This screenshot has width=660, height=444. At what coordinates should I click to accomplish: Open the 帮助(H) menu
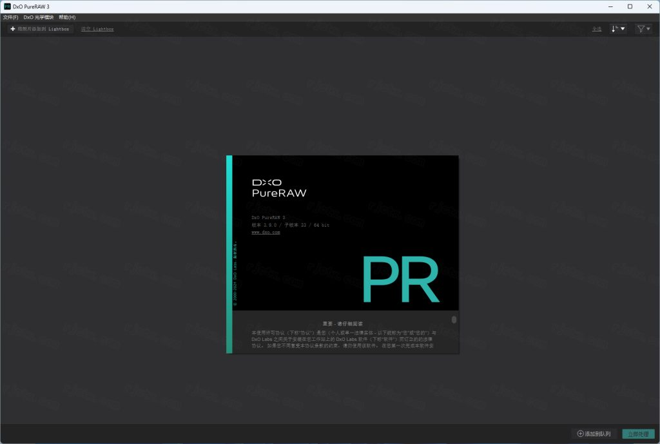click(67, 17)
